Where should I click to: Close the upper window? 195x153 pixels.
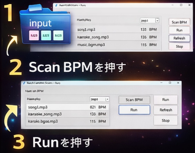click(189, 5)
